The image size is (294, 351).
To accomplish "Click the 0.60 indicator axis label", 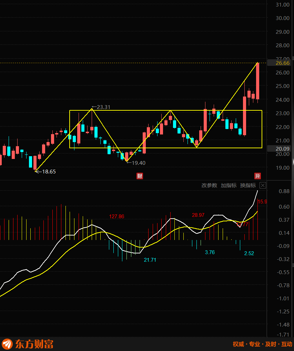I will pyautogui.click(x=284, y=207).
